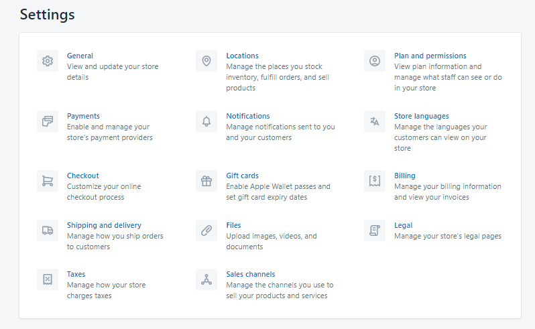Click the Store languages translate icon
Viewport: 535px width, 329px height.
(375, 121)
